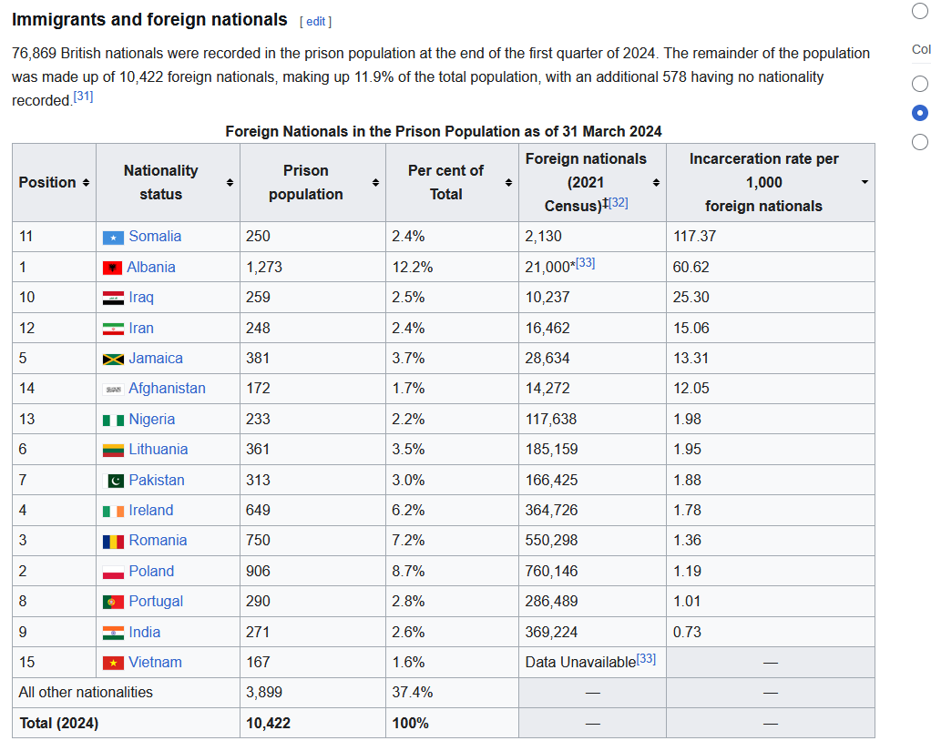Open the Ireland article link
This screenshot has height=751, width=931.
coord(151,510)
